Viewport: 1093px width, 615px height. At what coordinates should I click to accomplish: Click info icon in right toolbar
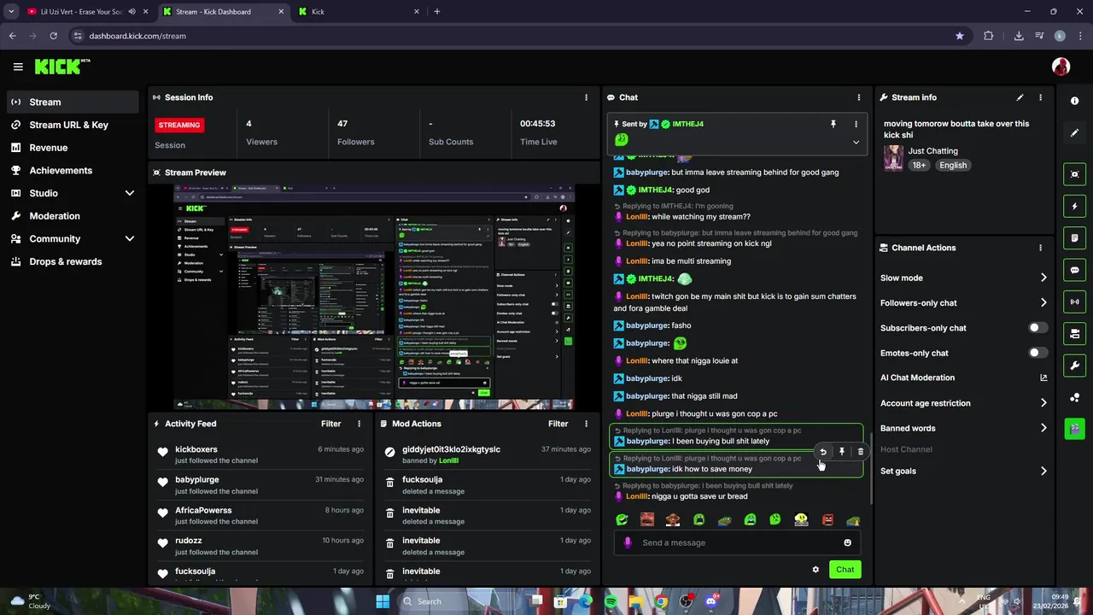tap(1075, 101)
